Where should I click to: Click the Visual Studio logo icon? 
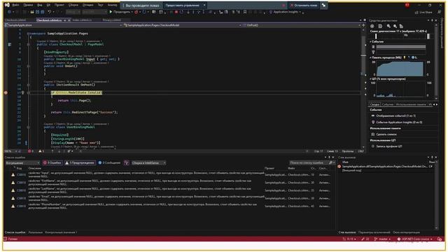[7, 5]
